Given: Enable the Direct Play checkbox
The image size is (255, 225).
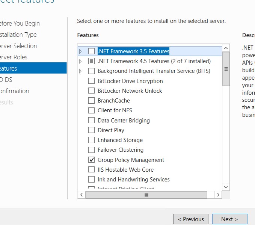Looking at the screenshot, I should (x=91, y=130).
